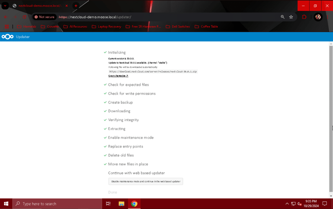Reload the updater page
333x209 pixels.
[25, 17]
